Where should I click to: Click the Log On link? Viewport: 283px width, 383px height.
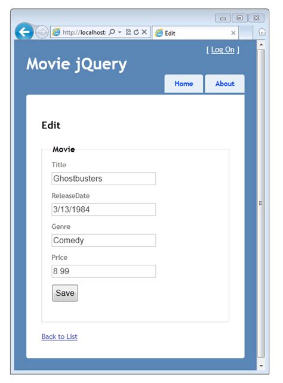[223, 50]
